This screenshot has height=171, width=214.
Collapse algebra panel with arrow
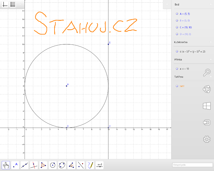tap(167, 4)
